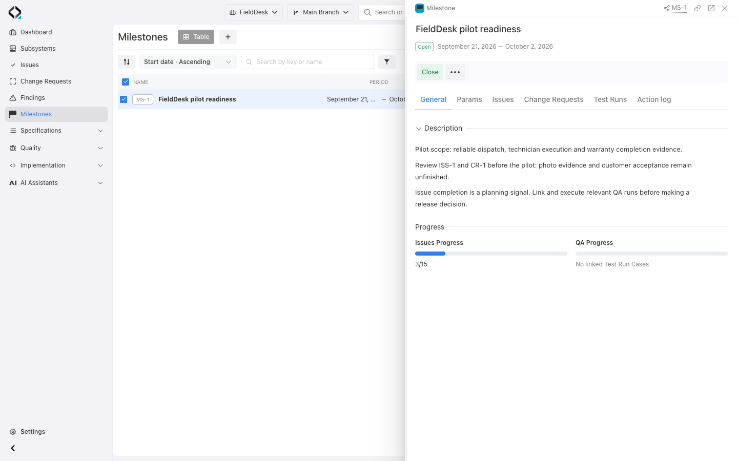
Task: Expand the Quality sidebar group
Action: coord(56,148)
